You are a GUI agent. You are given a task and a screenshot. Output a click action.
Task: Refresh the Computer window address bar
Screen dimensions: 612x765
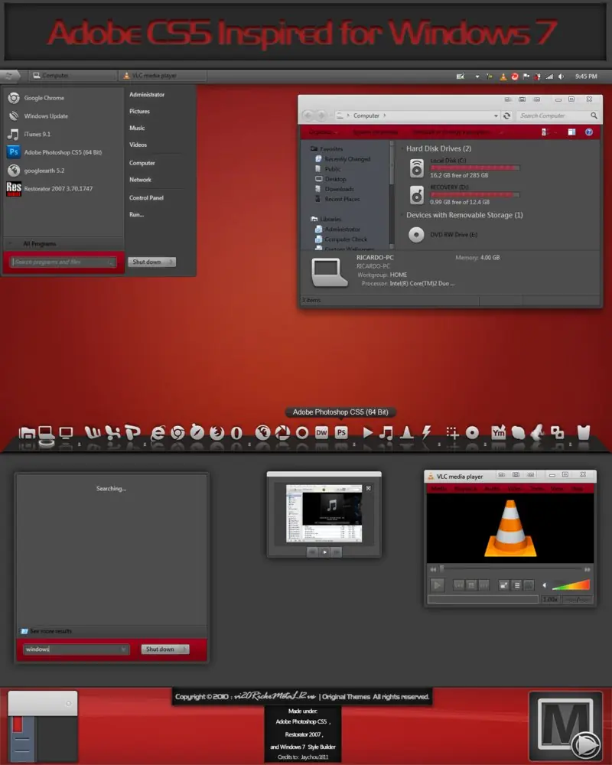(506, 116)
